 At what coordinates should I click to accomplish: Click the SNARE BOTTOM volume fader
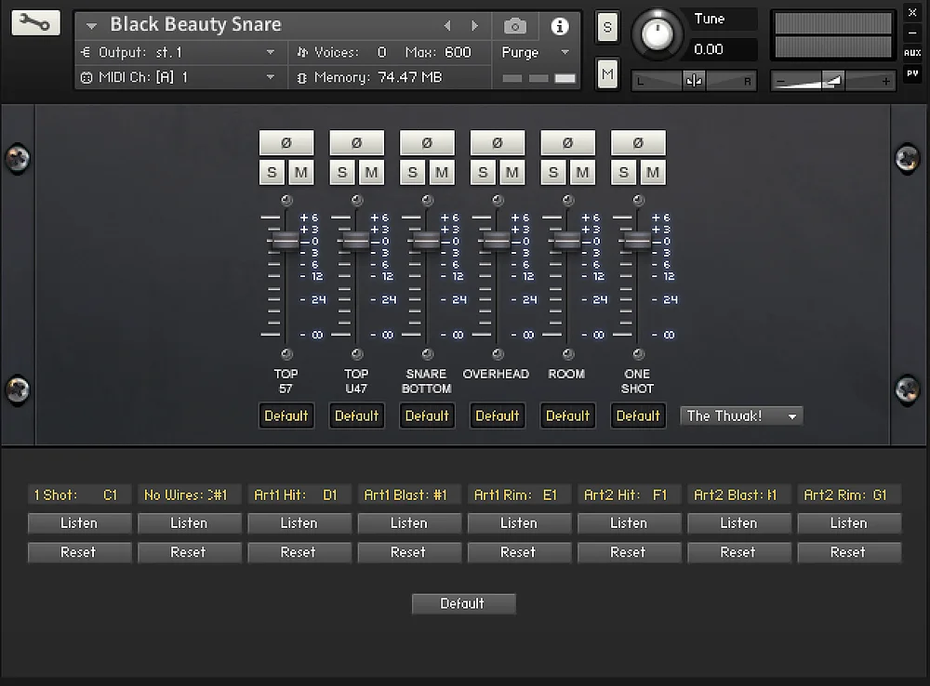[x=426, y=241]
